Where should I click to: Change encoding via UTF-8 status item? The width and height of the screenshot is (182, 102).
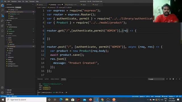[148, 96]
